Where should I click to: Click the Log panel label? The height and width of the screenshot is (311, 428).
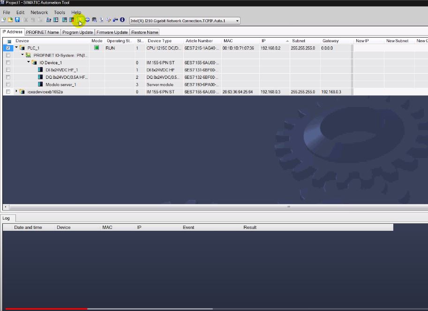tap(7, 218)
